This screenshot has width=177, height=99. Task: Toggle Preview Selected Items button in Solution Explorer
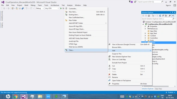(173, 16)
